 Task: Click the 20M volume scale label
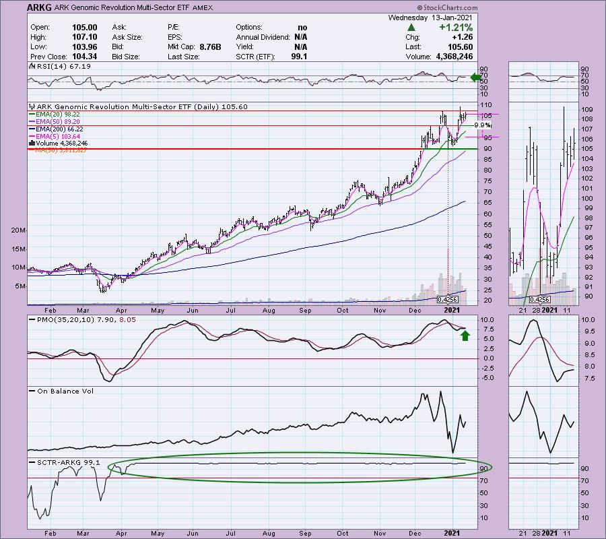[x=18, y=230]
